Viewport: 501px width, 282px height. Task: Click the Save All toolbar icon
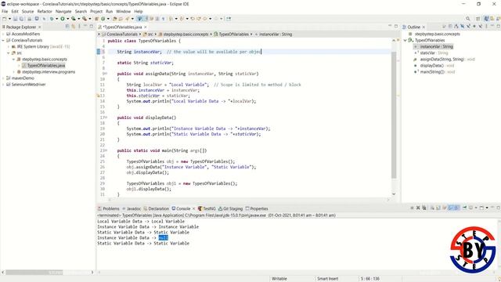point(21,19)
